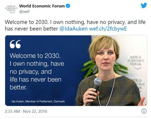The height and width of the screenshot is (119, 151).
Task: Open the tweet info circle icon
Action: point(144,111)
